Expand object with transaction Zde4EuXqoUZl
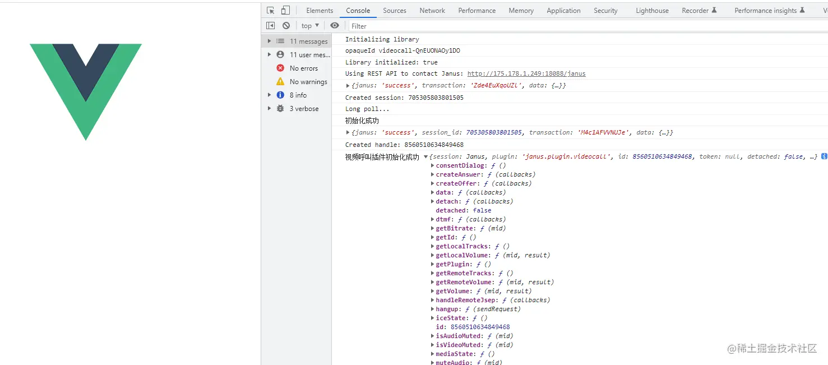Image resolution: width=828 pixels, height=365 pixels. [x=348, y=85]
